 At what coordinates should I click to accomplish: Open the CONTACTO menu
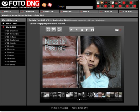109,11
